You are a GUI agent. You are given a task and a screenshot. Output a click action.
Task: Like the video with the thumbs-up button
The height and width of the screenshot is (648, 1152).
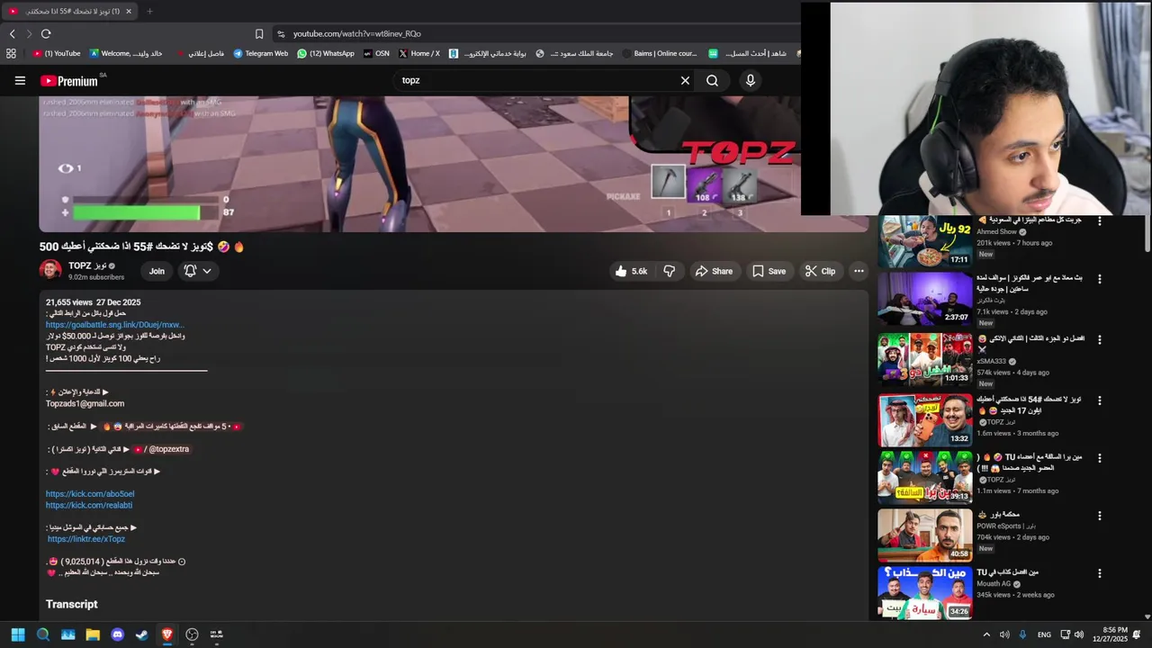[x=631, y=271]
